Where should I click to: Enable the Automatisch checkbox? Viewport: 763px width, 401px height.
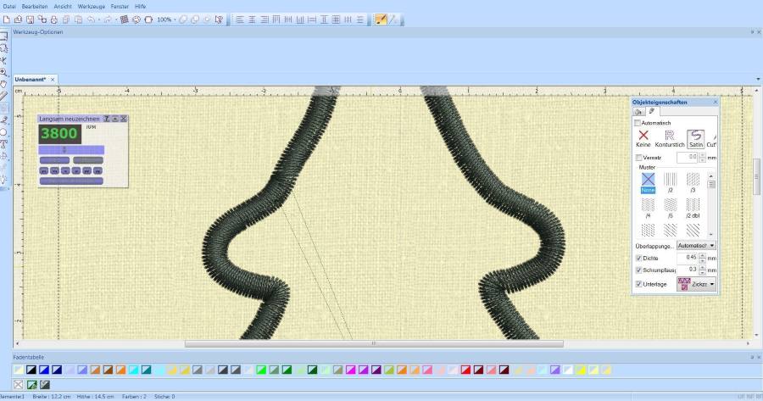(x=638, y=123)
